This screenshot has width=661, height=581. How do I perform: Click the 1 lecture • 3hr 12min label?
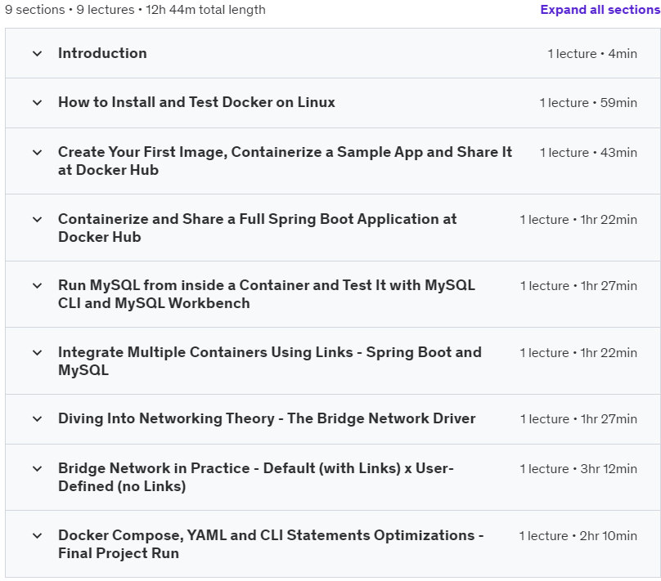tap(578, 468)
